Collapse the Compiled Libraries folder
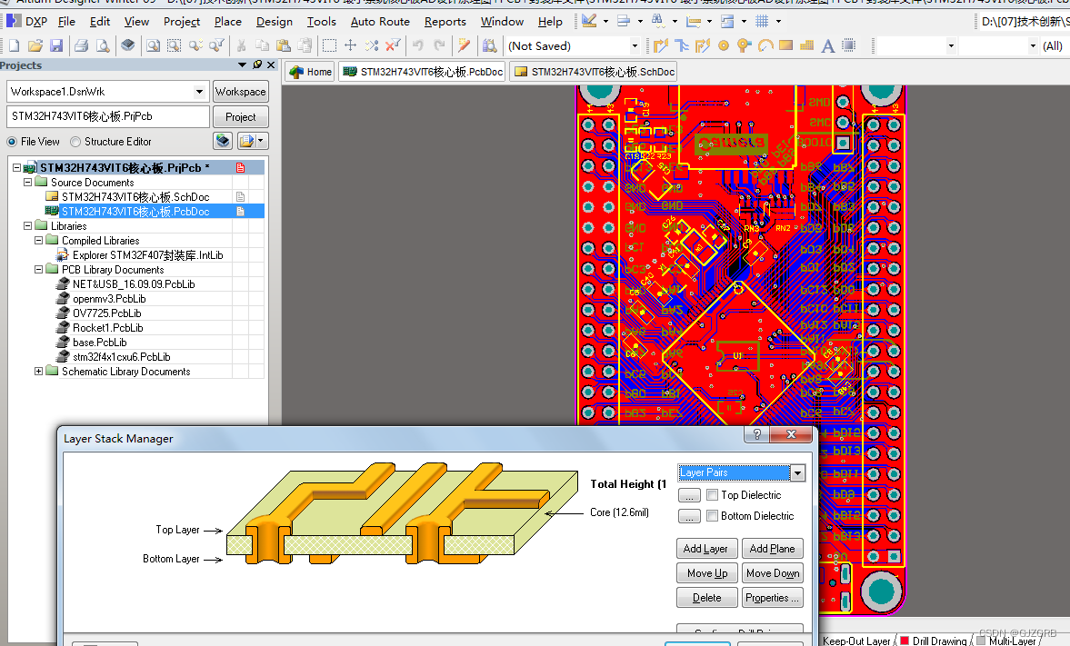1070x646 pixels. [39, 240]
